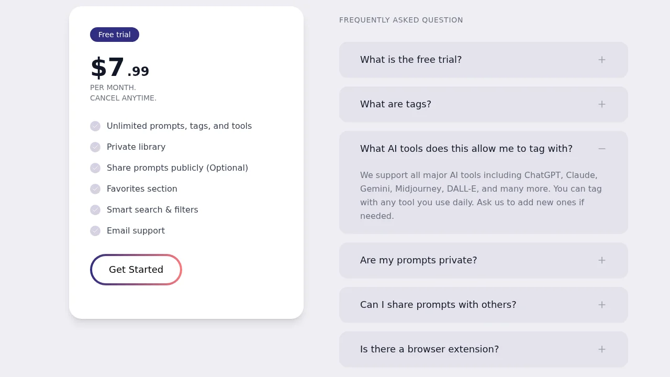The image size is (670, 377).
Task: Click the plus icon beside free trial question
Action: [x=602, y=60]
